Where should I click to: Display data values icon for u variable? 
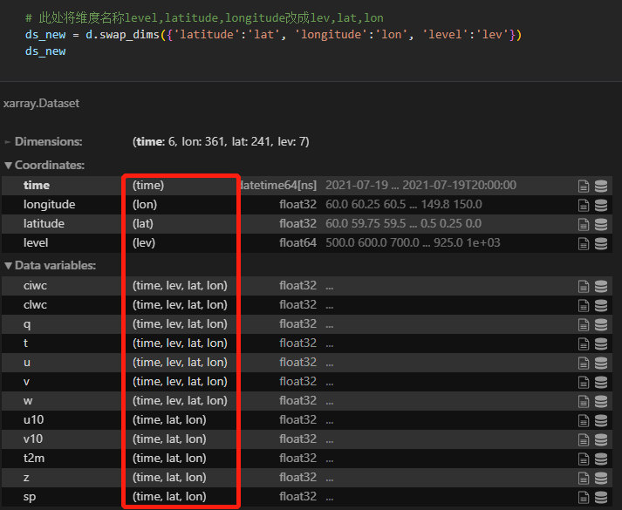click(x=601, y=363)
